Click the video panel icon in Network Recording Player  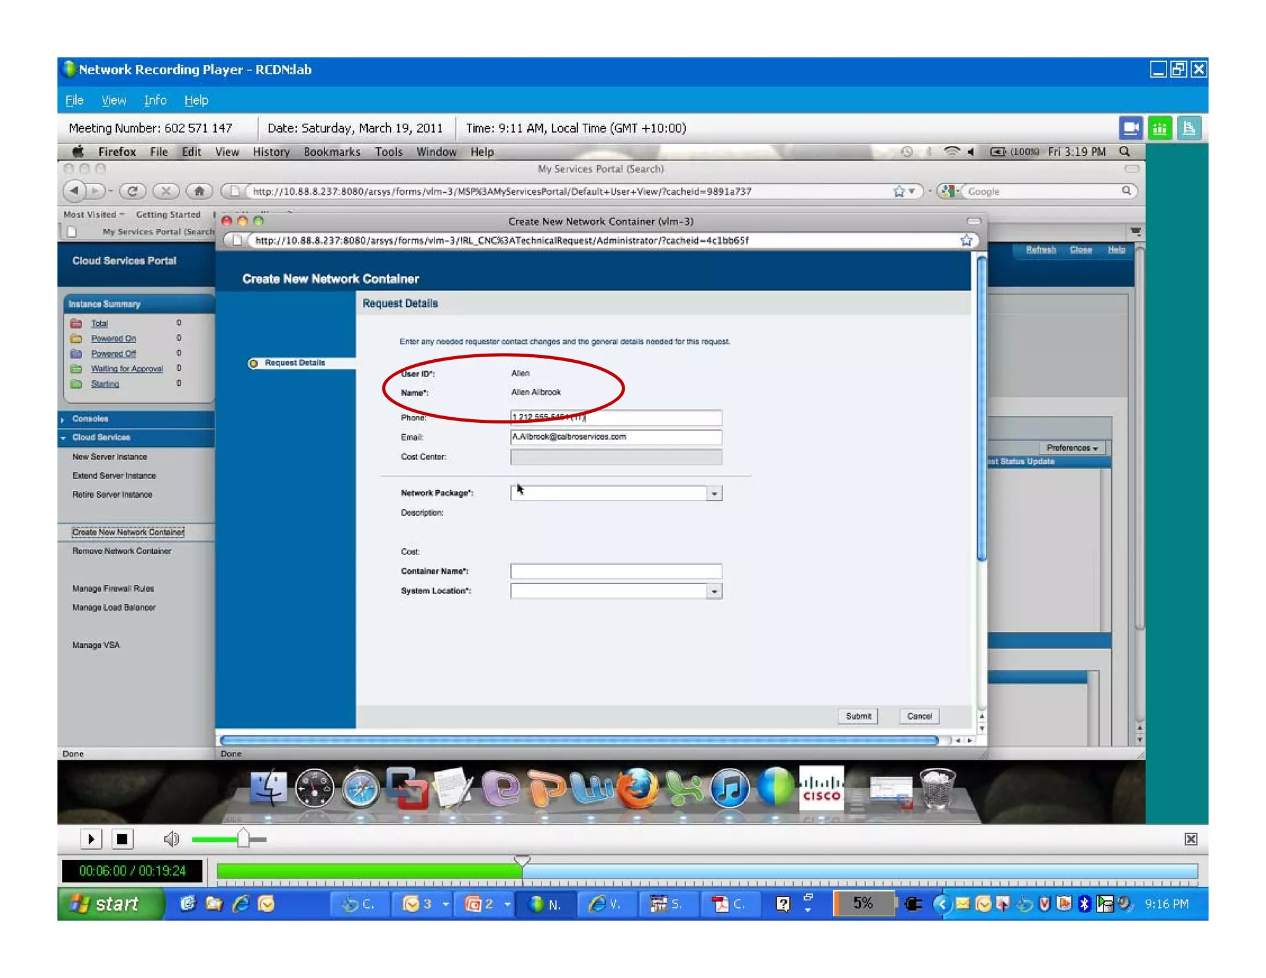pyautogui.click(x=1130, y=128)
